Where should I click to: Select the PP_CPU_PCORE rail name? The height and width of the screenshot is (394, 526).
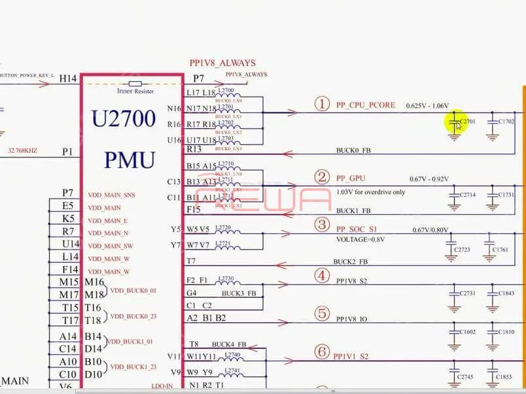point(365,105)
